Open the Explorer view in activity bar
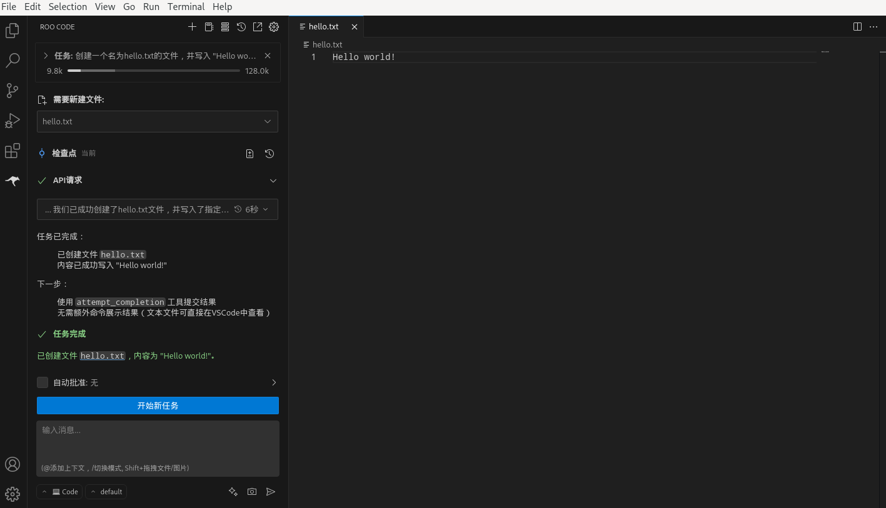 13,31
